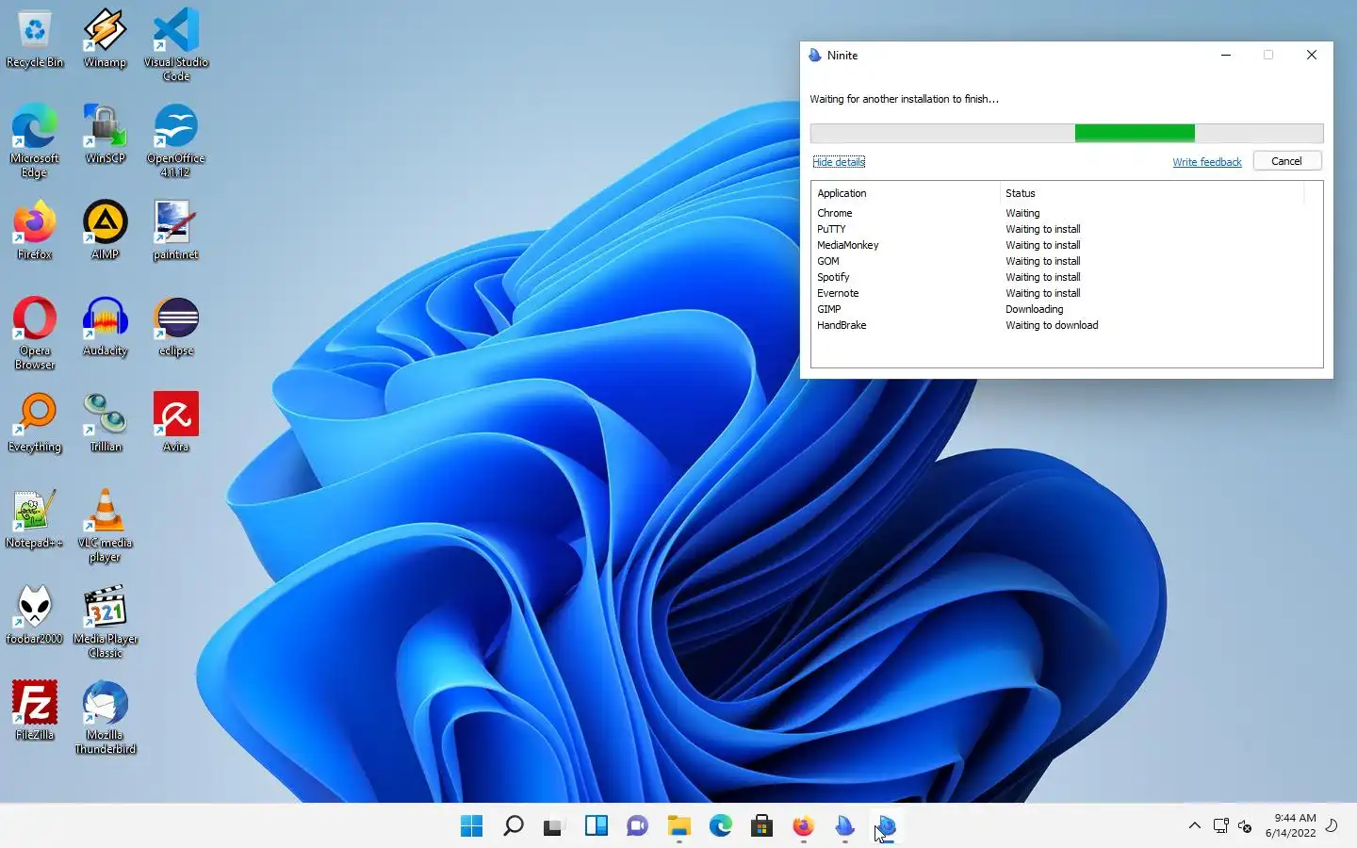The height and width of the screenshot is (848, 1357).
Task: Select the eclipse desktop shortcut
Action: 176,327
